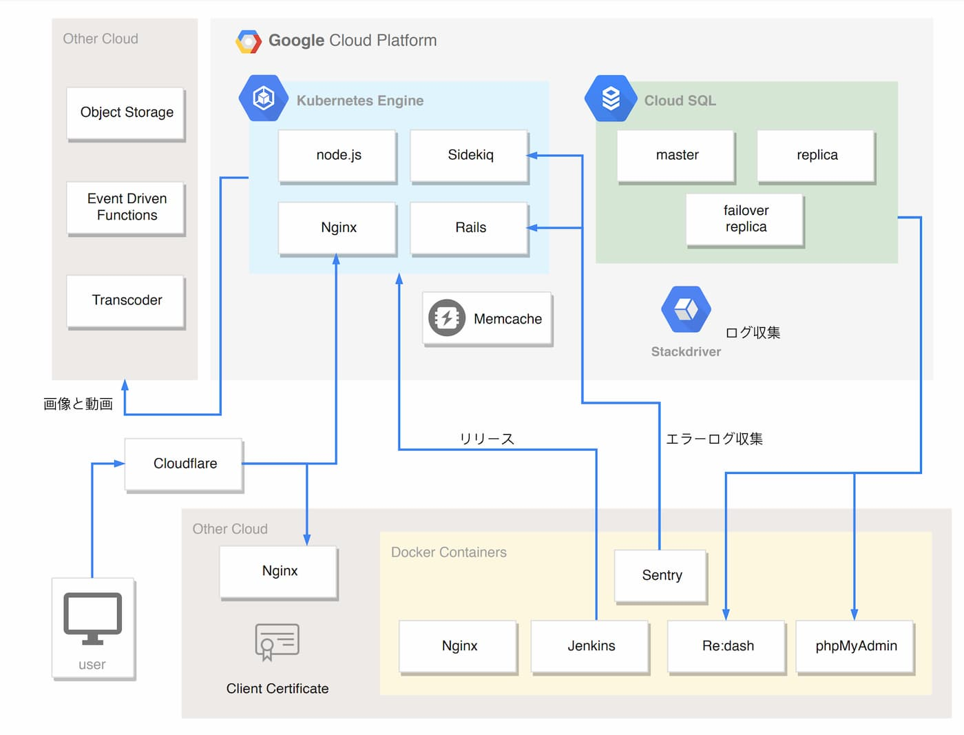Click the 画像と動画 label

pyautogui.click(x=78, y=404)
